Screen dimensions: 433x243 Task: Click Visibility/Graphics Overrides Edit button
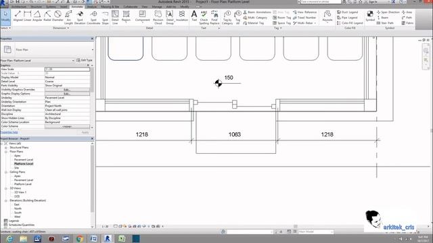67,90
